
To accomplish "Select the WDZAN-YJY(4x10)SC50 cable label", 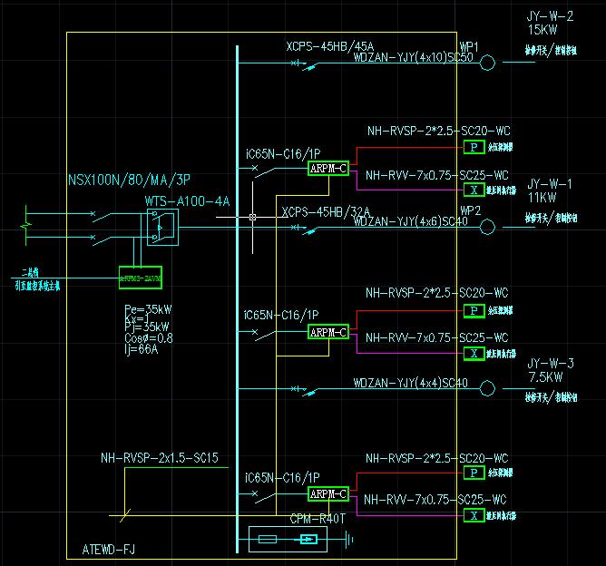I will click(413, 57).
